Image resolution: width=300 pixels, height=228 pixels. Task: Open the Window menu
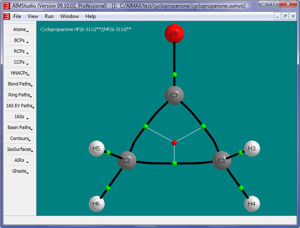(69, 16)
